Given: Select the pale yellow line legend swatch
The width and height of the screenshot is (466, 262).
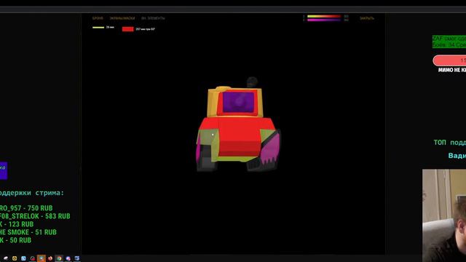Looking at the screenshot, I should coord(98,28).
